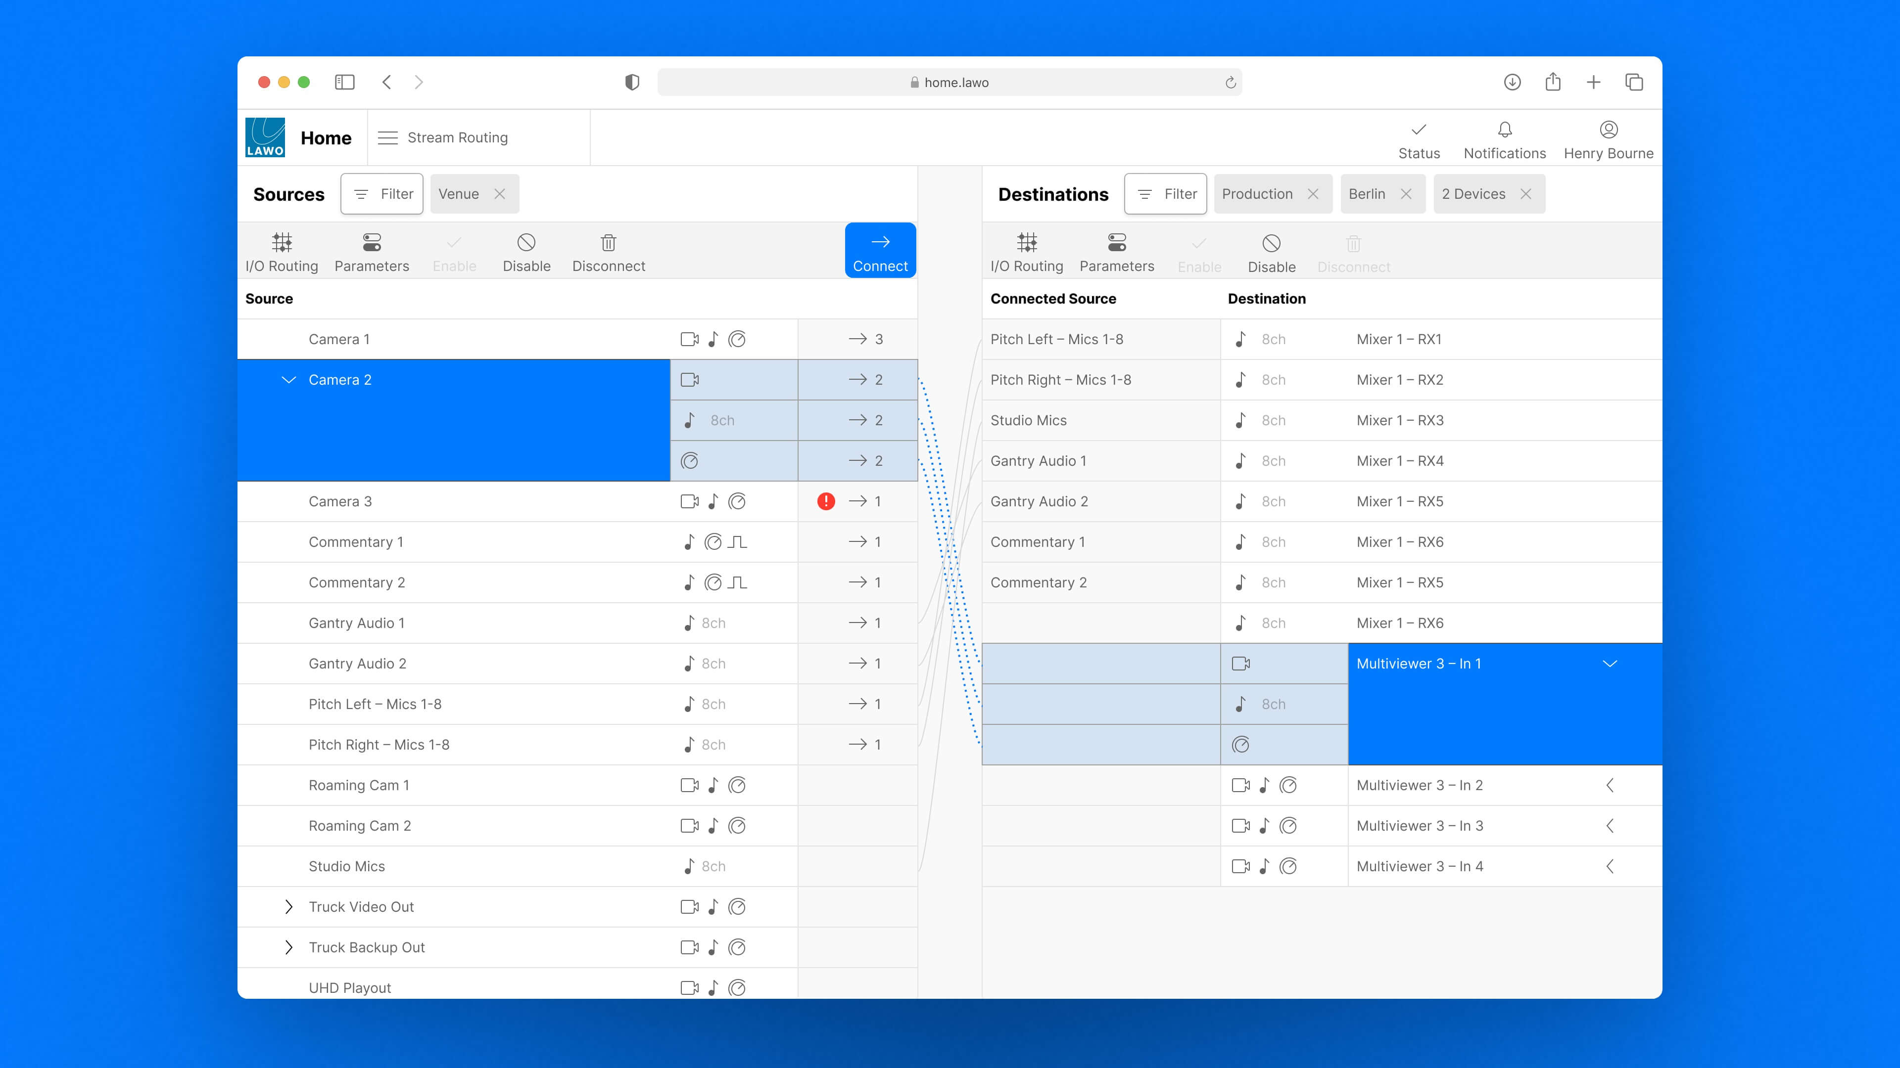
Task: Open the Sources Filter button
Action: coord(382,194)
